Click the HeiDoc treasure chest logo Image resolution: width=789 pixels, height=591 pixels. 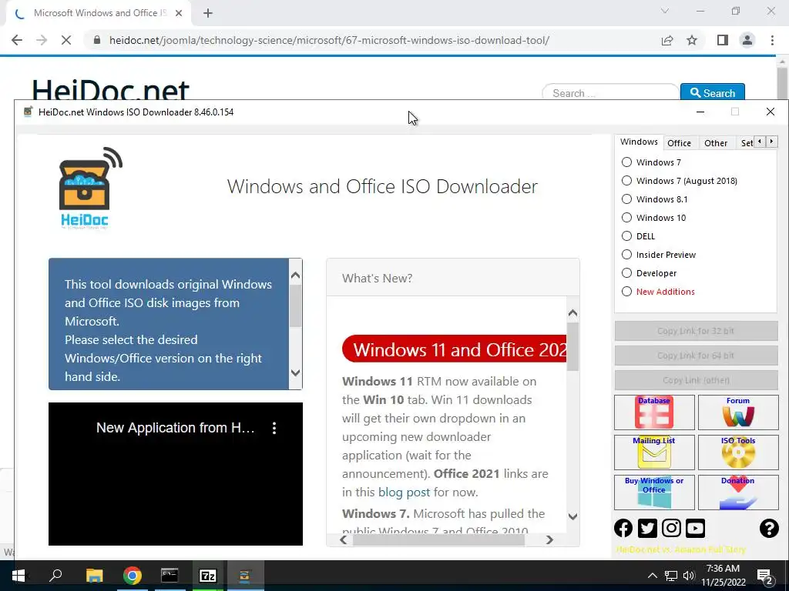89,188
